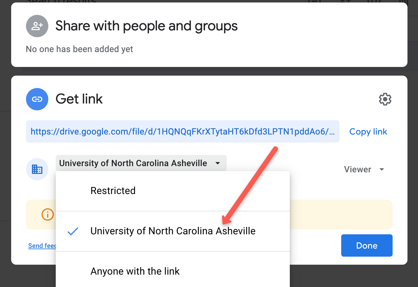Image resolution: width=418 pixels, height=287 pixels.
Task: Select Anyone with the link
Action: tap(135, 272)
